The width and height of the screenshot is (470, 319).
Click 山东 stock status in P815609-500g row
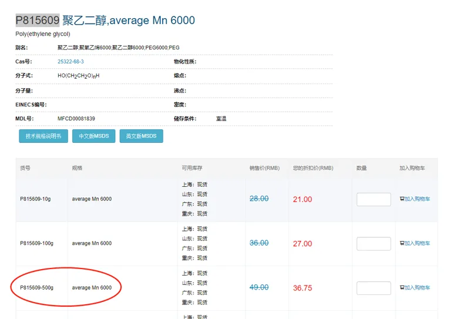(x=194, y=283)
